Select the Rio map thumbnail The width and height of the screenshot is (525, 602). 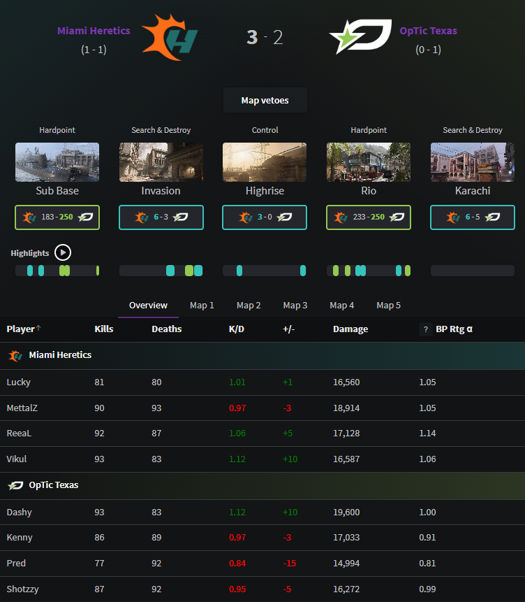(x=369, y=162)
